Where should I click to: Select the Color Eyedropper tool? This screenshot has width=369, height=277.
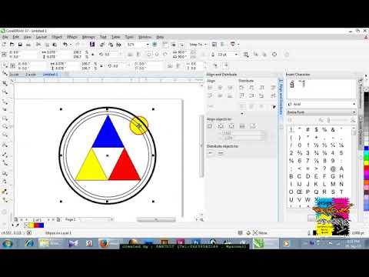pos(5,192)
